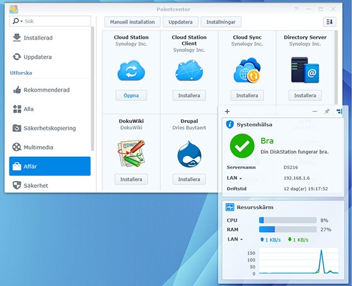Click the CPU usage bar
Viewport: 352px width, 286px height.
coord(288,220)
